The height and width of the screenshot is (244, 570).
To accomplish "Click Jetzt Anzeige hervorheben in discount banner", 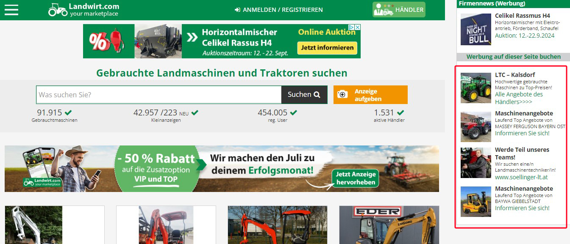I will (x=356, y=178).
